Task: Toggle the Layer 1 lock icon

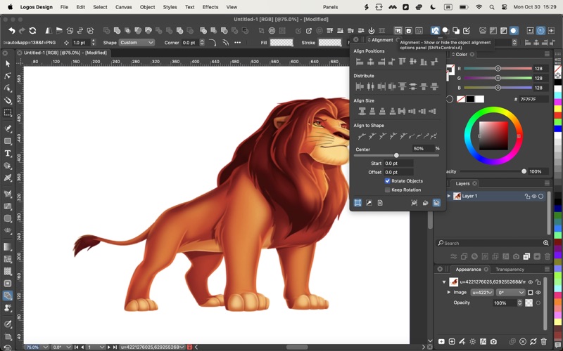Action: tap(527, 197)
